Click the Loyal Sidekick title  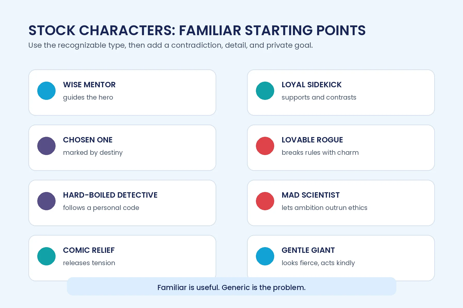tap(311, 85)
